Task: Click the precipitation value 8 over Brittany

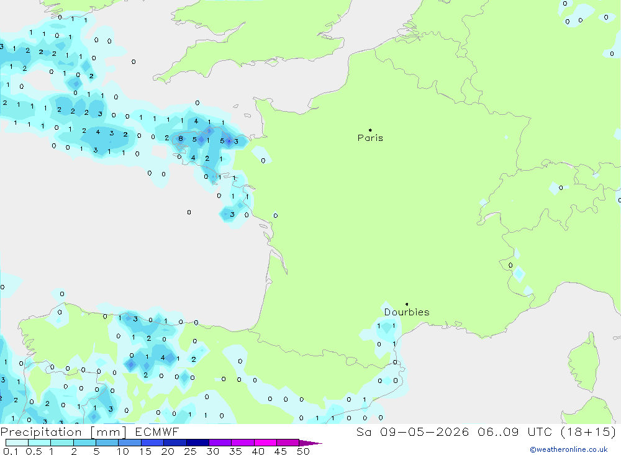Action: 181,138
